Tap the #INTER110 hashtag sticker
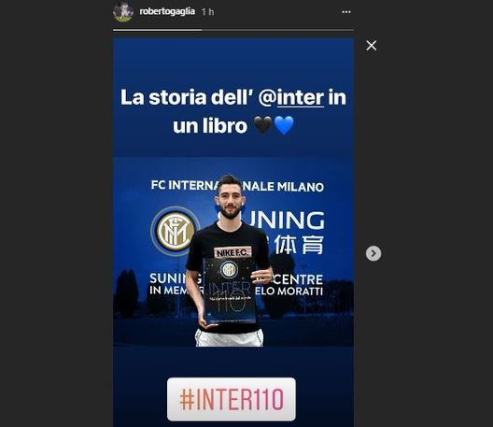 click(x=232, y=399)
